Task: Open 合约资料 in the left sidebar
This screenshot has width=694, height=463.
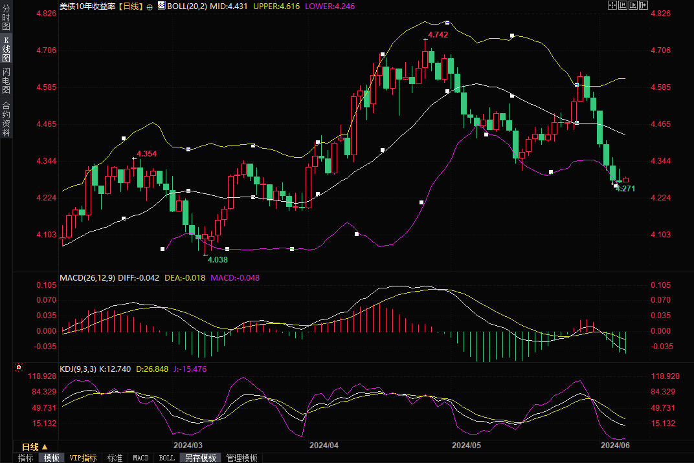Action: coord(6,118)
